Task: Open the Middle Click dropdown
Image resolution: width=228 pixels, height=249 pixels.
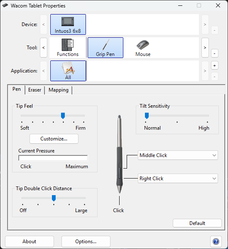Action: [x=178, y=155]
